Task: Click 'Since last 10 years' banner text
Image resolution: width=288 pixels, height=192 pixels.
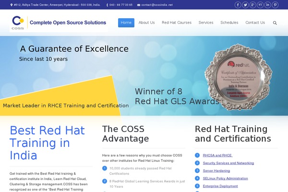Action: coord(43,59)
